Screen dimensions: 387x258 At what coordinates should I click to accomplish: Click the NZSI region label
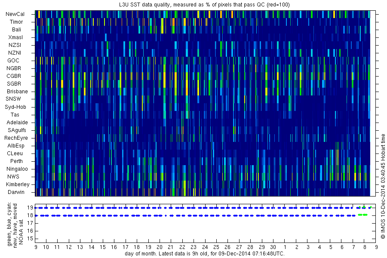15,45
